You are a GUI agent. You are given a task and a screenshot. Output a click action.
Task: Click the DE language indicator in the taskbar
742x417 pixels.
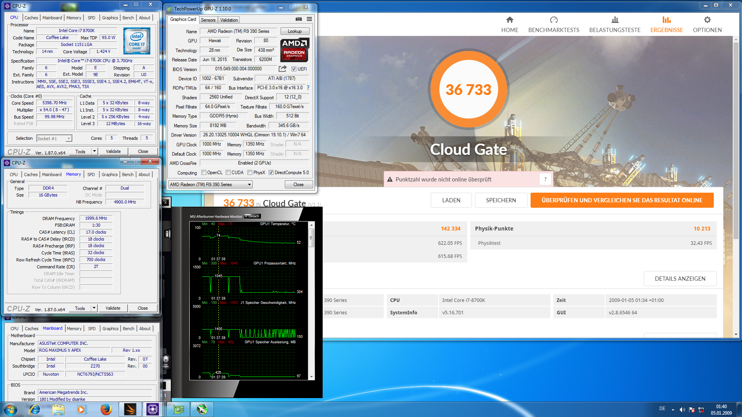(662, 409)
